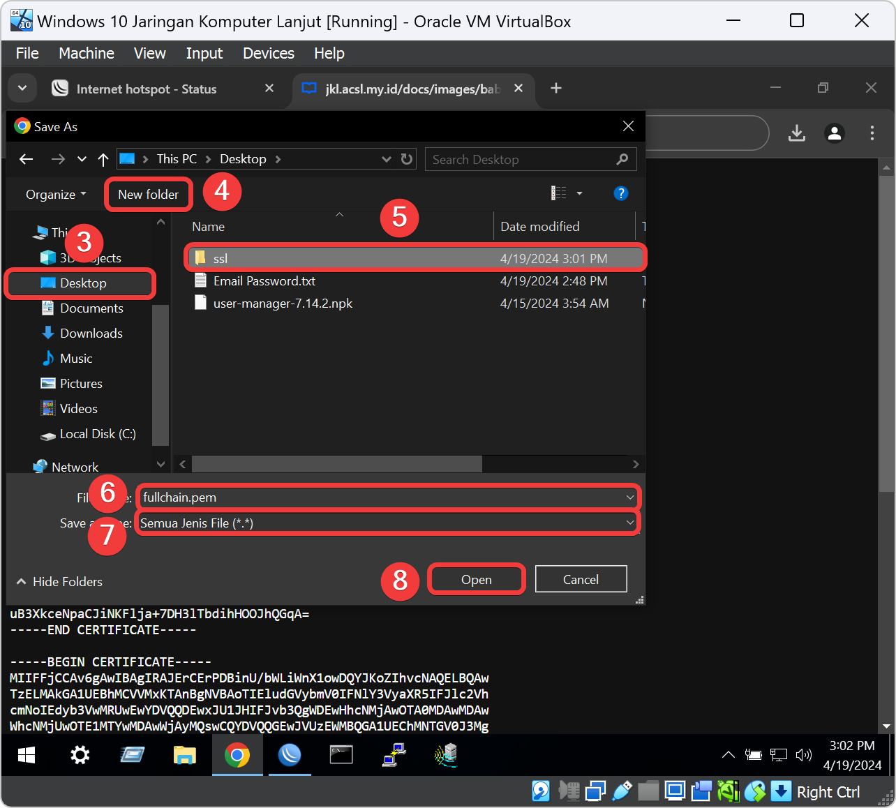The width and height of the screenshot is (896, 808).
Task: Click VirtualBox shared folders status icon
Action: [x=648, y=791]
